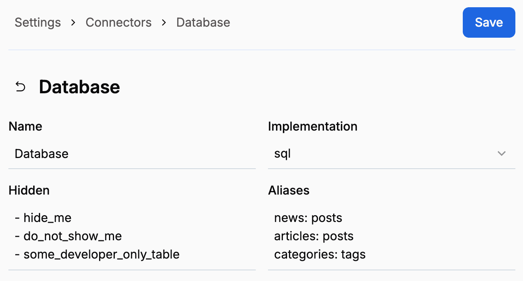This screenshot has width=523, height=281.
Task: Navigate to Settings via breadcrumb
Action: [x=37, y=22]
